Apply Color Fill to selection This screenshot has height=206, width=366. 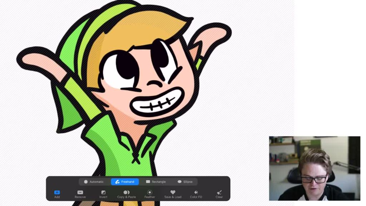click(x=196, y=194)
